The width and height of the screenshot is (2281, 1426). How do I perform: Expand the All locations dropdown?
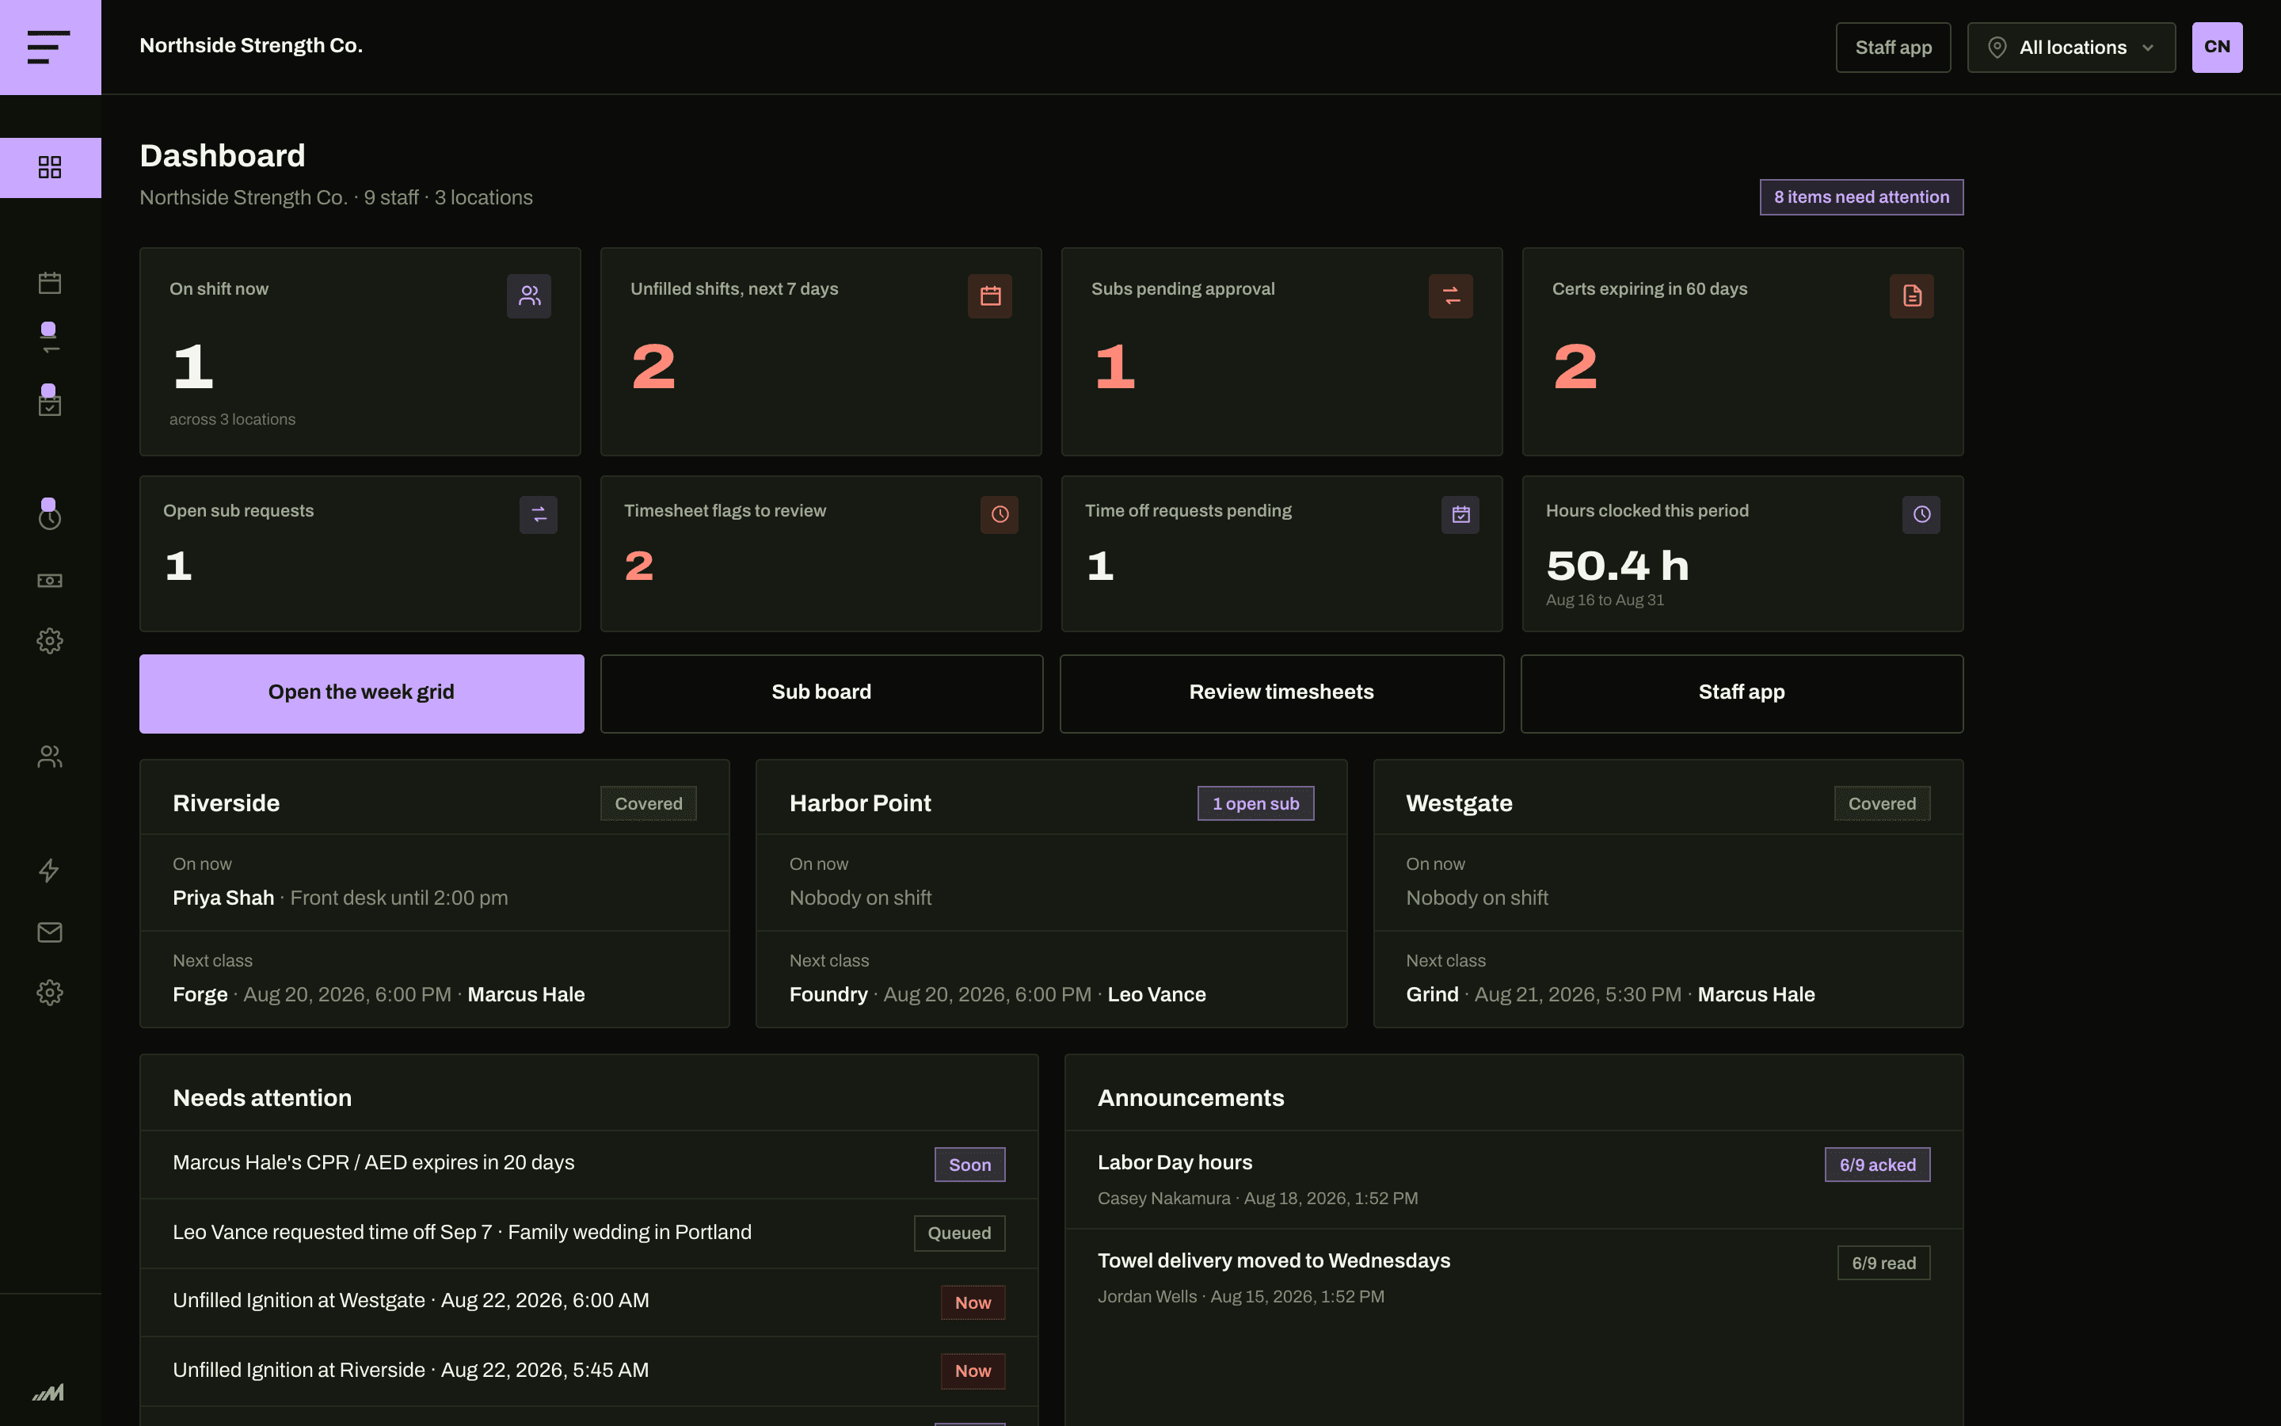pos(2071,48)
